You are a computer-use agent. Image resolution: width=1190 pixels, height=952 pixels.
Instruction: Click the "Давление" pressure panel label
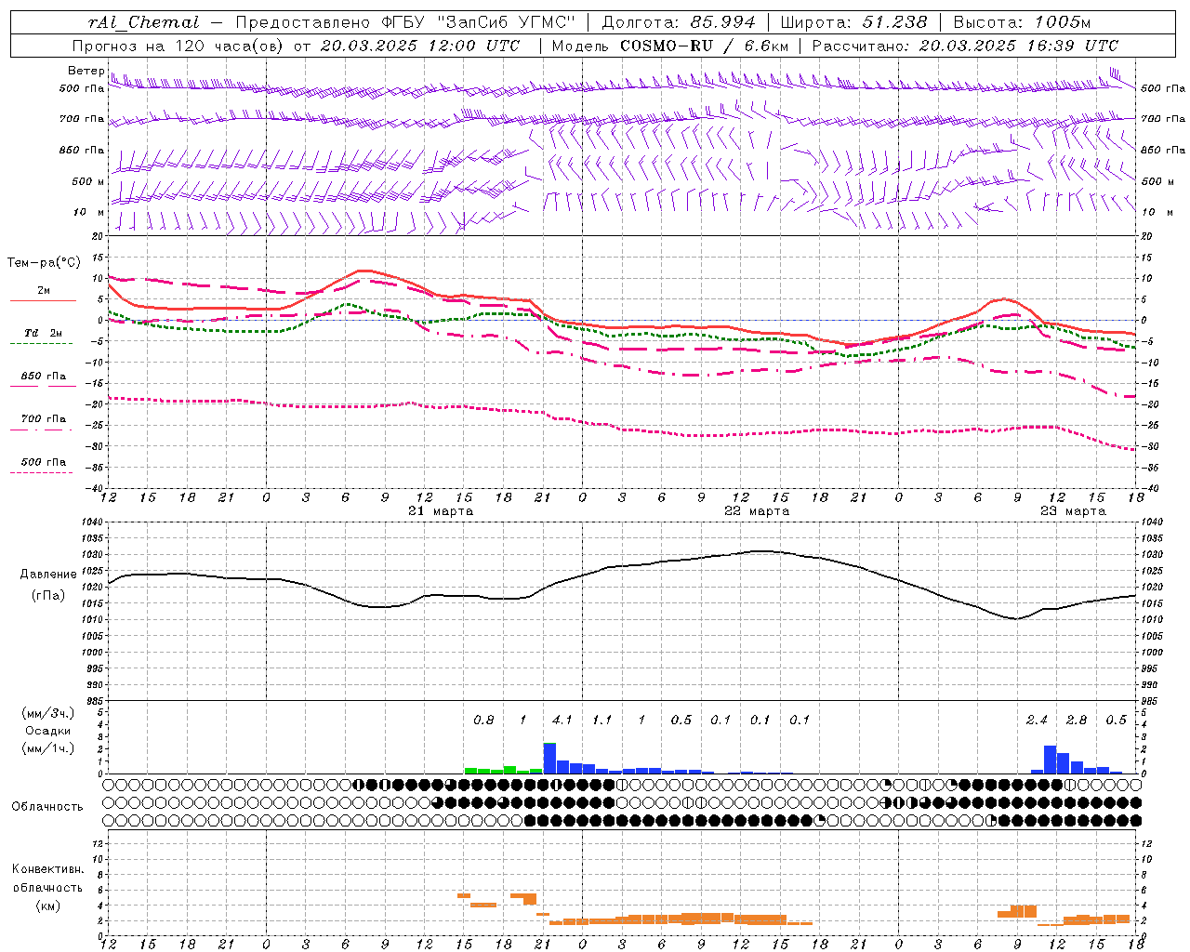(x=48, y=575)
